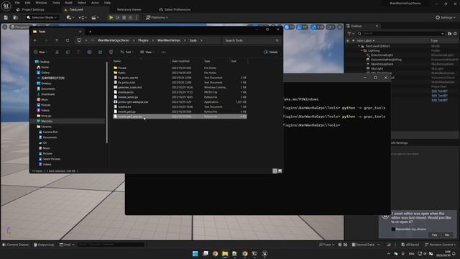Toggle the Details pane button

[271, 52]
